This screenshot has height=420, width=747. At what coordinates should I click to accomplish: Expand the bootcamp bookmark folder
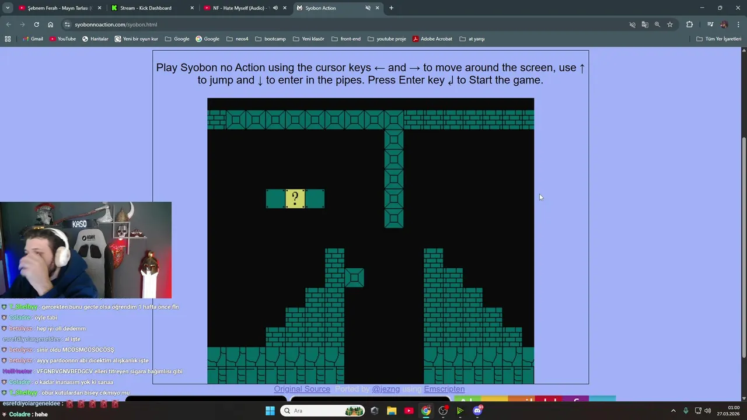pos(270,39)
